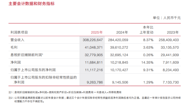Select 归属于上市公司股东的净利润 row label
Screen dimensions: 192x104
pos(33,70)
